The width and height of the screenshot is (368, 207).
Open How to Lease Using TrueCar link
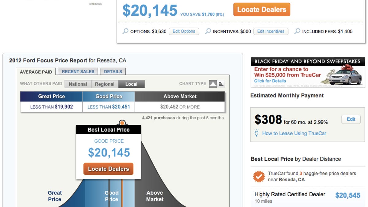point(294,133)
